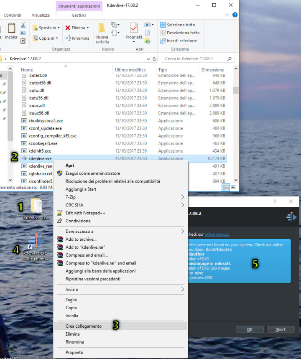Click the file list vertical scrollbar thumb
The image size is (301, 359).
pos(236,90)
